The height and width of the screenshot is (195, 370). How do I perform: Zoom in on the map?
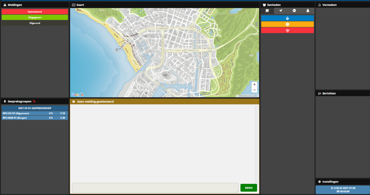254,85
